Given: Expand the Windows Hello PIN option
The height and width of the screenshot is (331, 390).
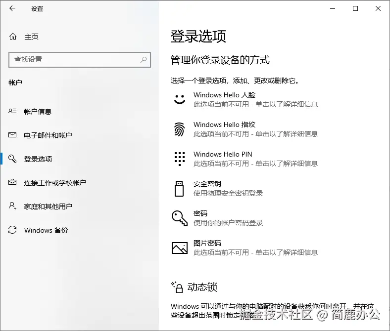Looking at the screenshot, I should click(x=244, y=159).
